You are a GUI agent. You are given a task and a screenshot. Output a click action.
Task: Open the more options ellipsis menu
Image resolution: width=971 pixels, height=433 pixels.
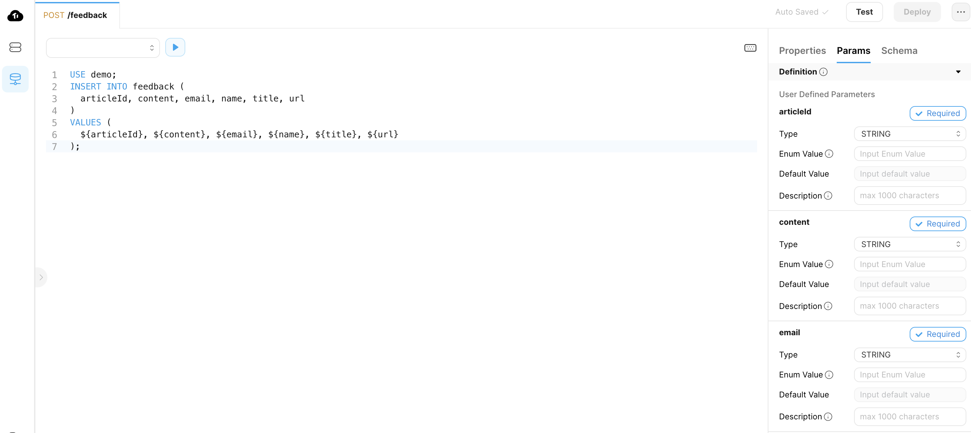coord(960,12)
